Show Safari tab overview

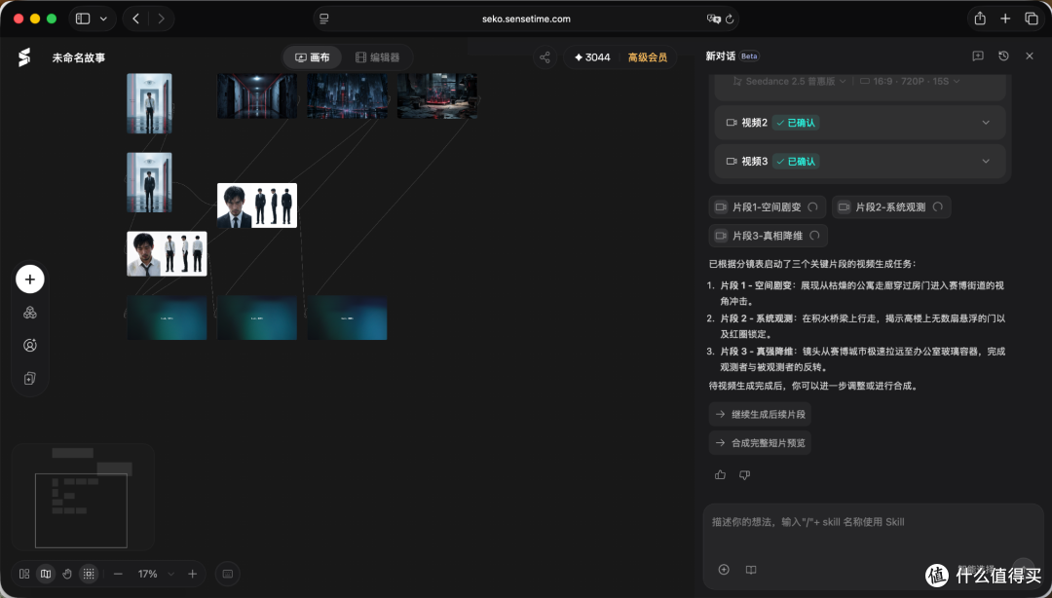(1032, 19)
